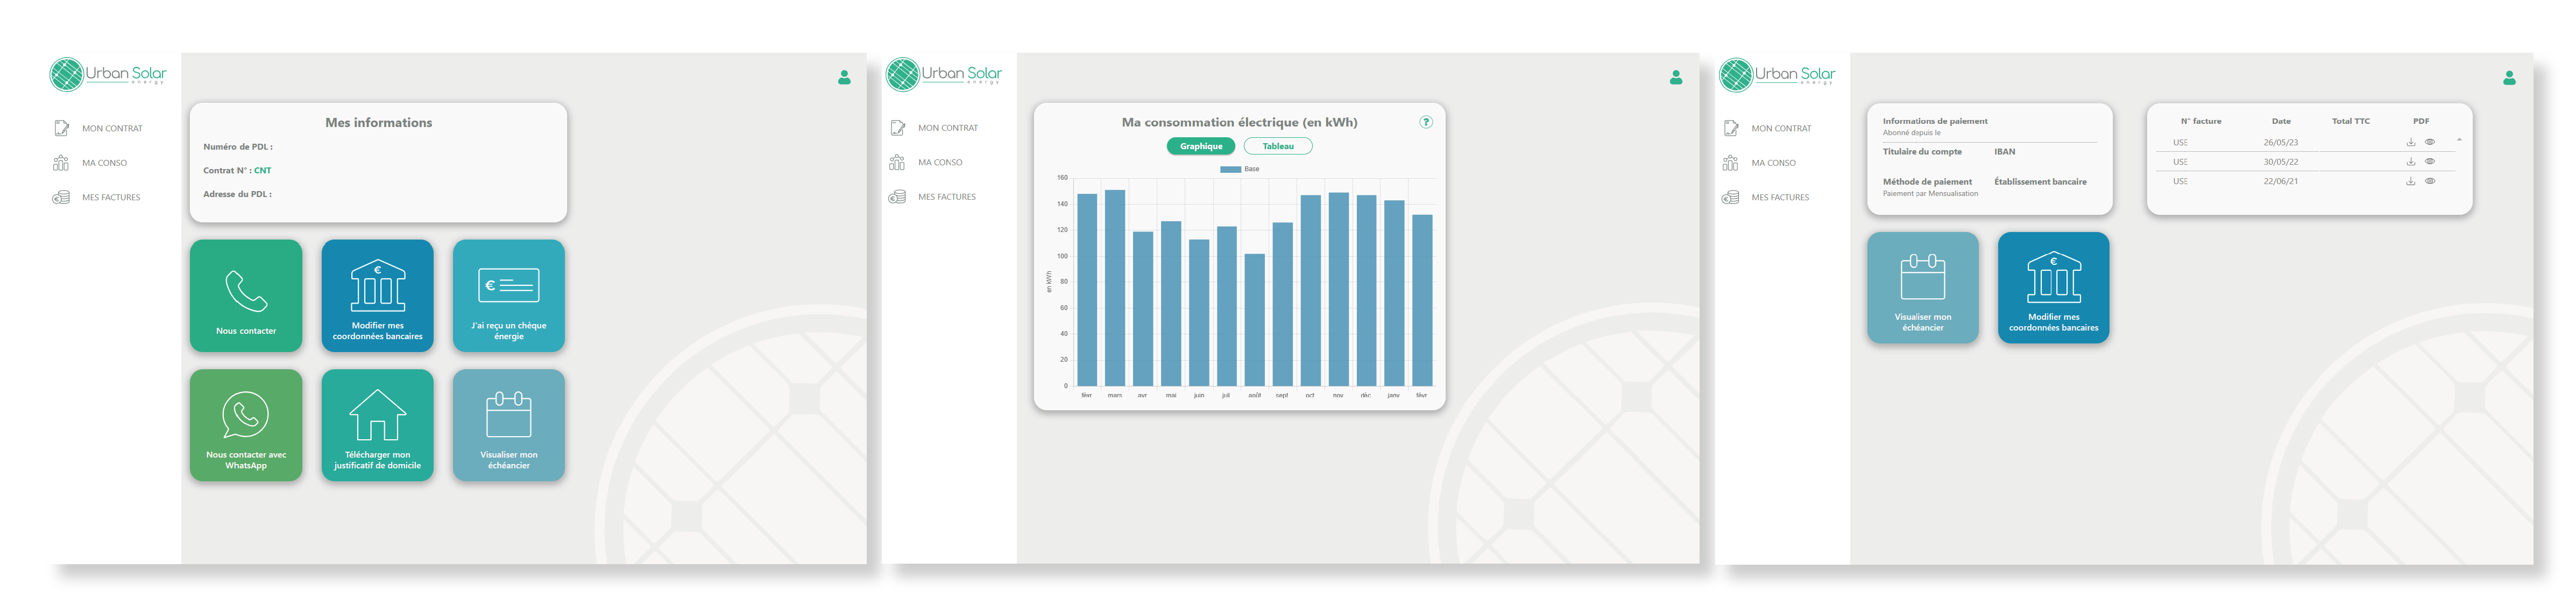Click the Mes informations heading

pyautogui.click(x=378, y=122)
